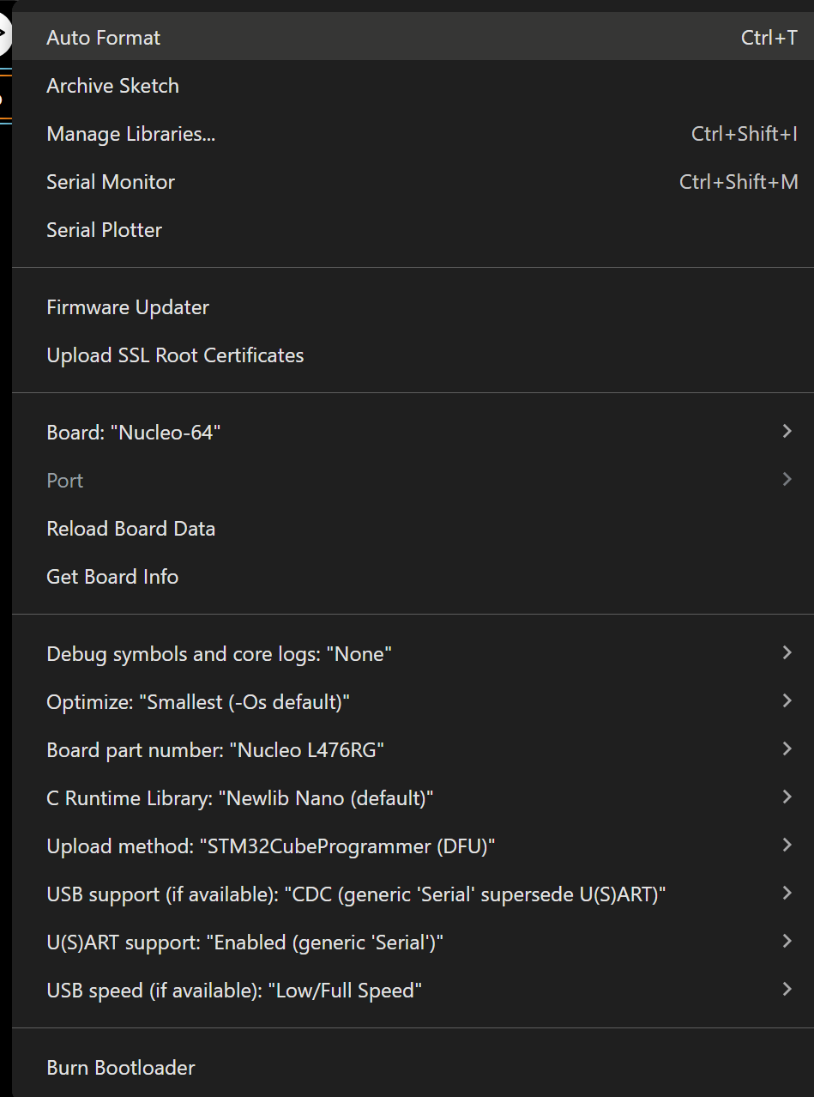This screenshot has height=1097, width=814.
Task: Click Burn Bootloader
Action: point(121,1068)
